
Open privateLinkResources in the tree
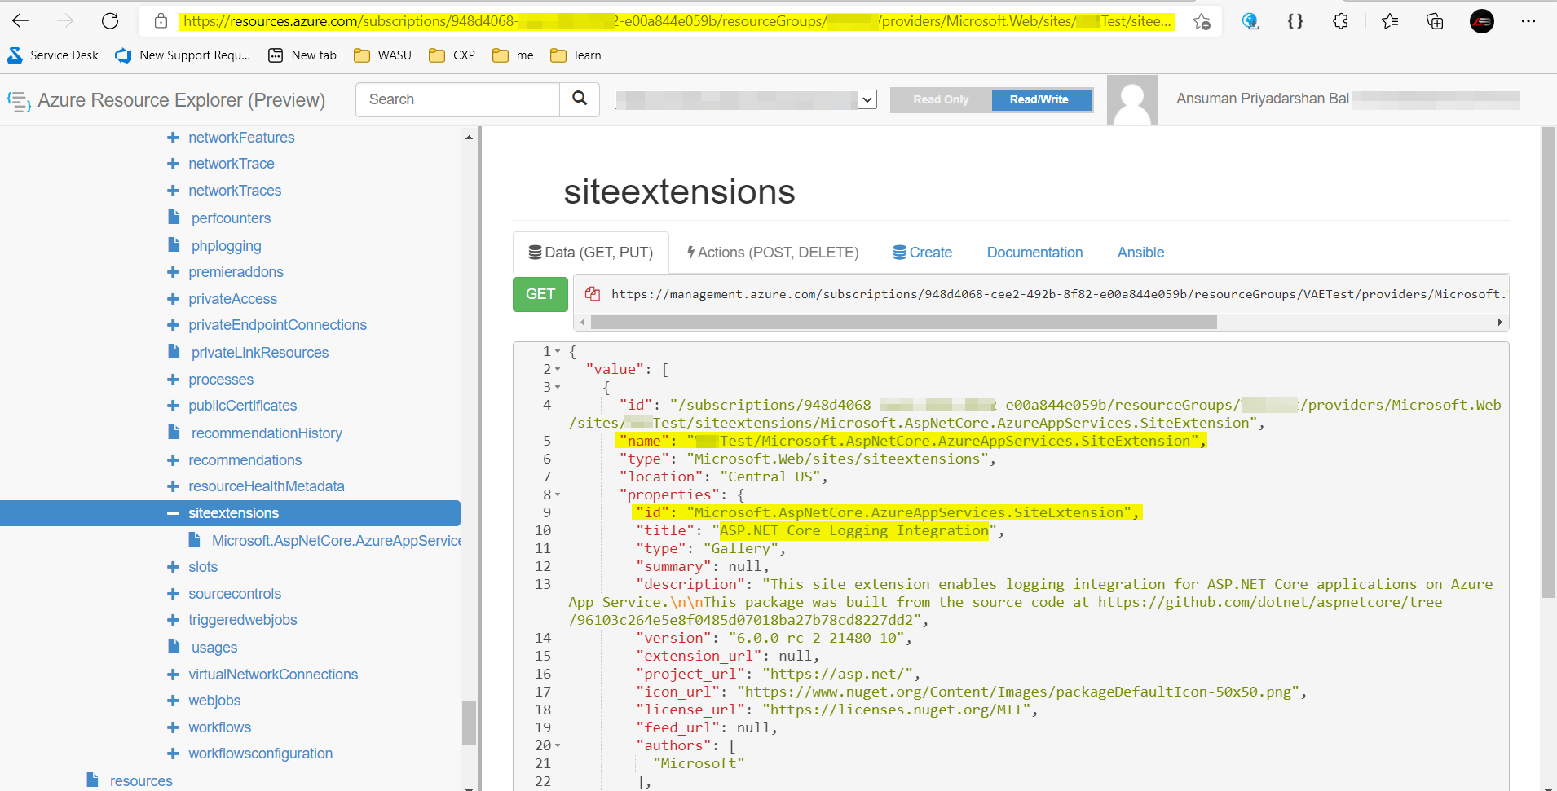pos(260,353)
